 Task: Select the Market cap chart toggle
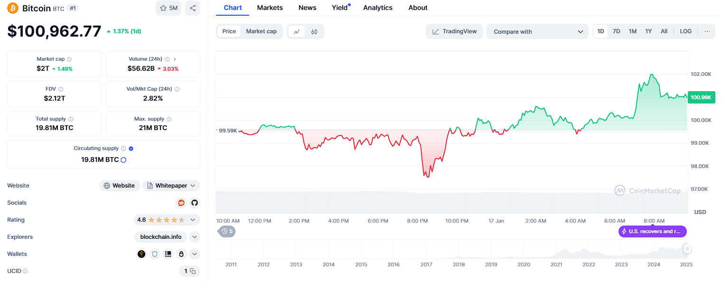coord(261,31)
